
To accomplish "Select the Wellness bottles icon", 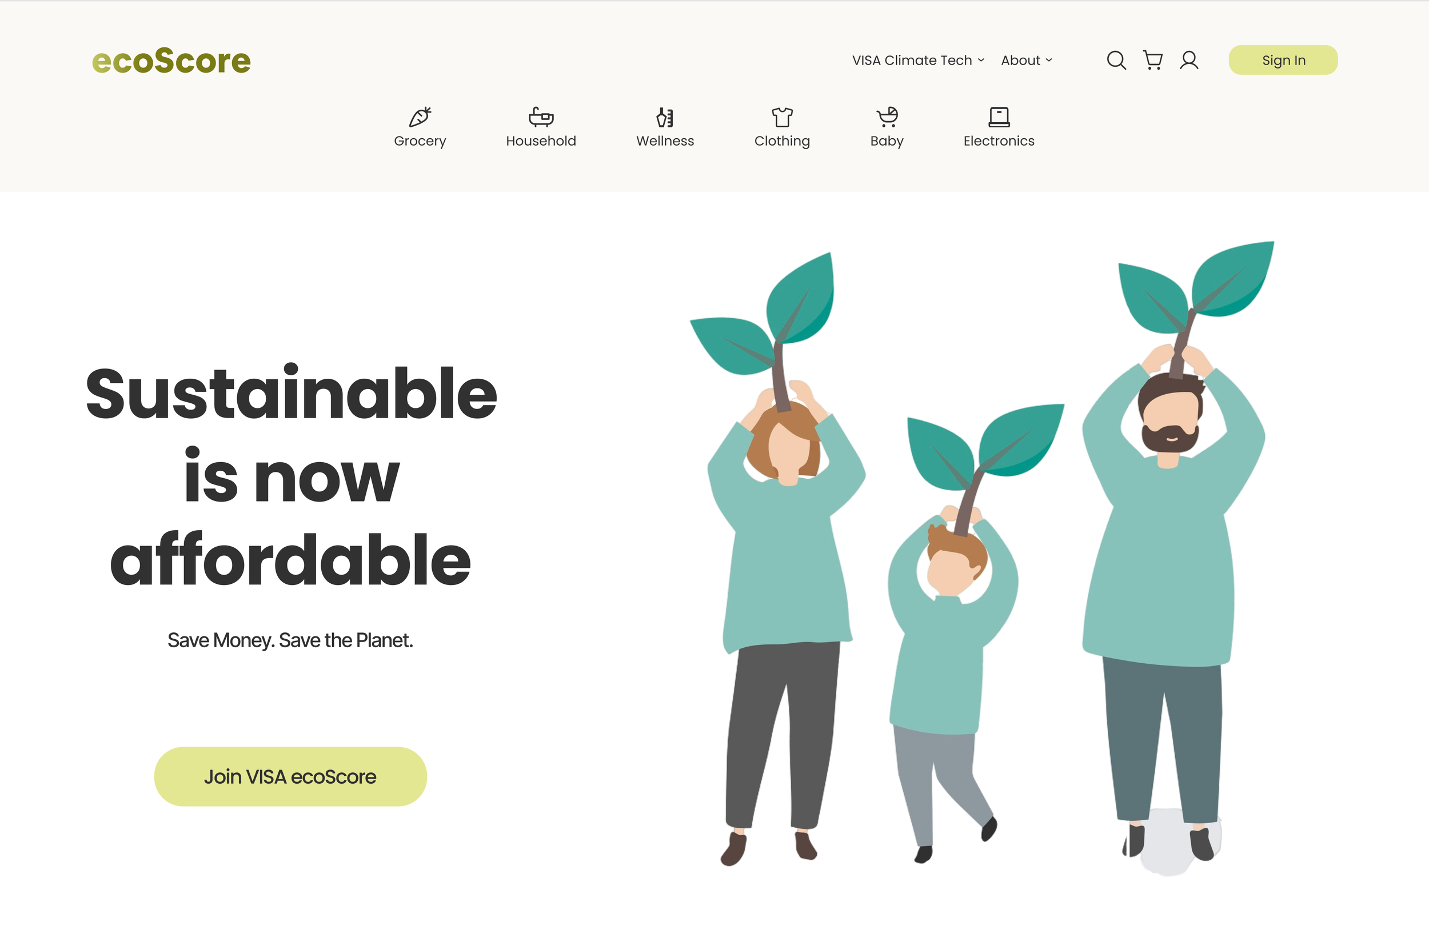I will (665, 117).
